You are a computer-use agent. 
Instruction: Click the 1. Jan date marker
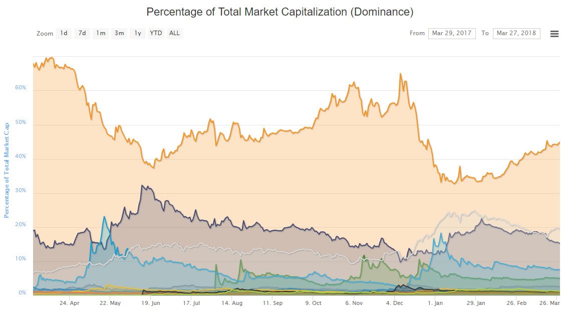(x=435, y=303)
